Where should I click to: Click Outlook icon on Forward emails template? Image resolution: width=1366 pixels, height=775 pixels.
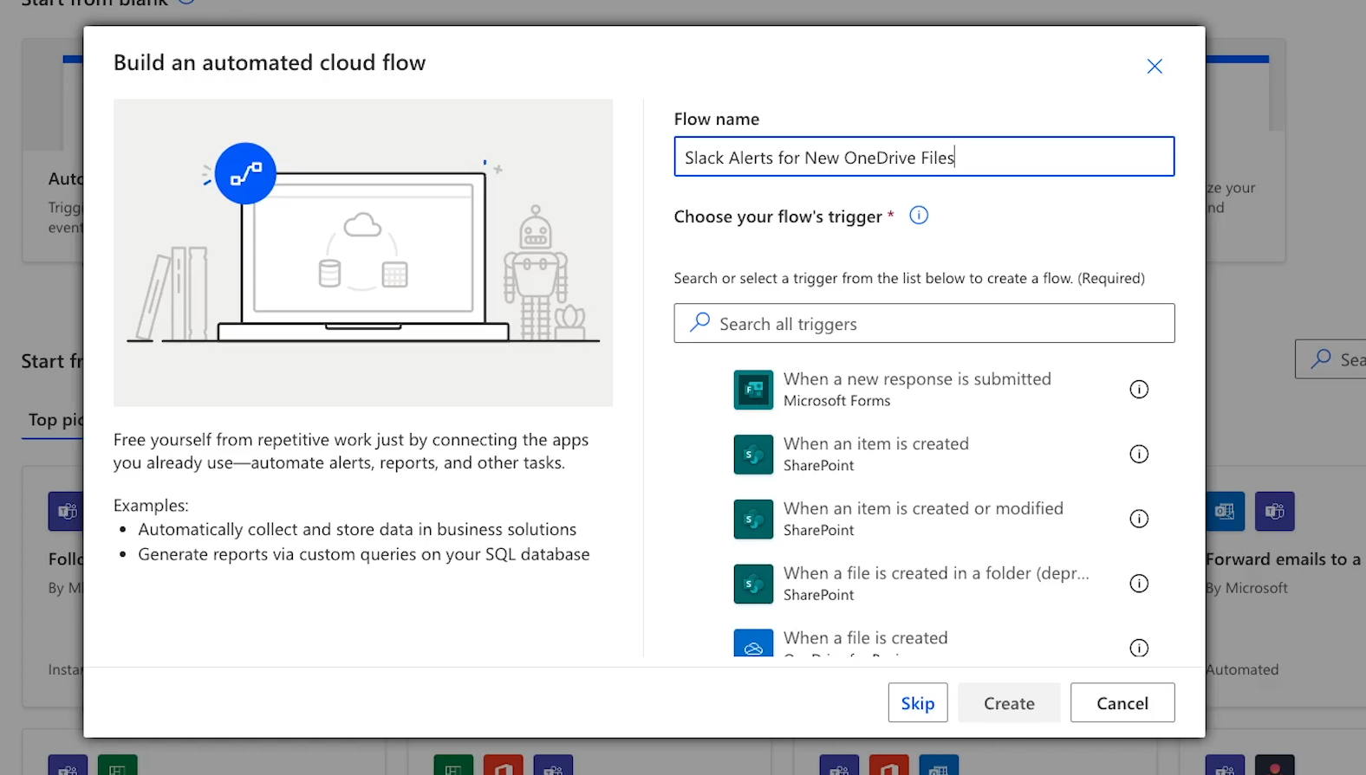[x=1226, y=512]
